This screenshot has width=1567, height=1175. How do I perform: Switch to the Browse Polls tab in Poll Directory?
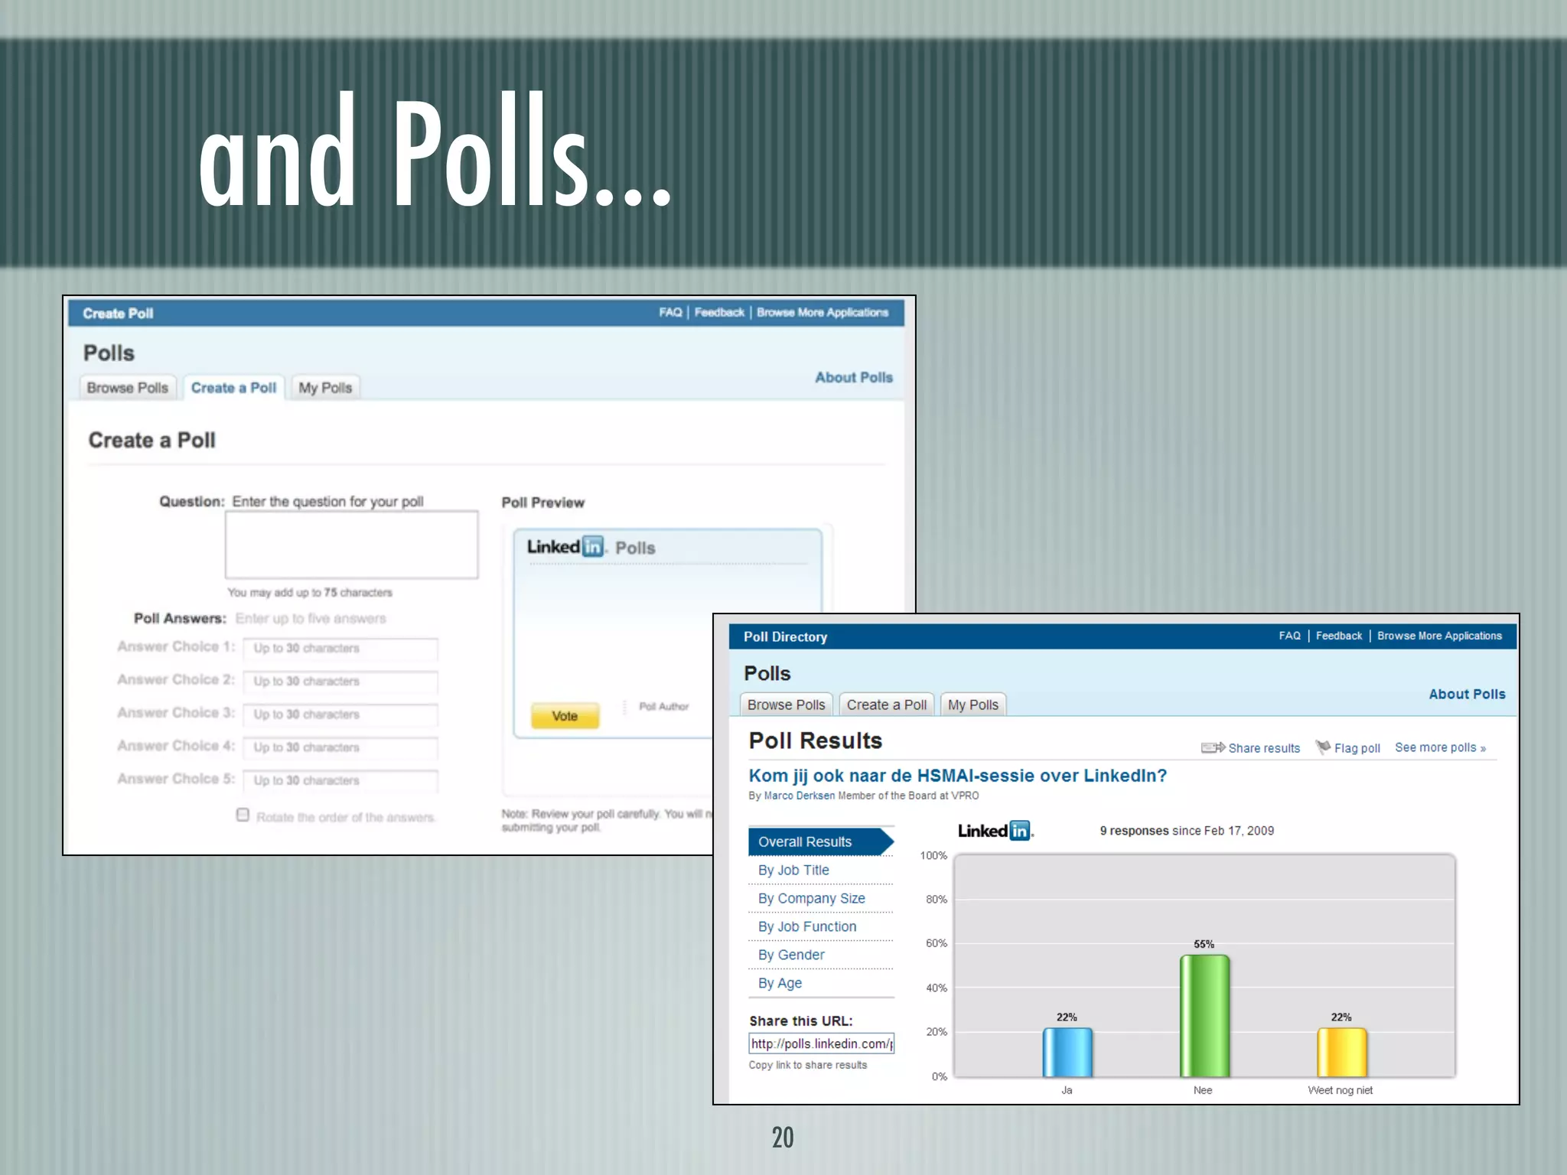[x=786, y=705]
